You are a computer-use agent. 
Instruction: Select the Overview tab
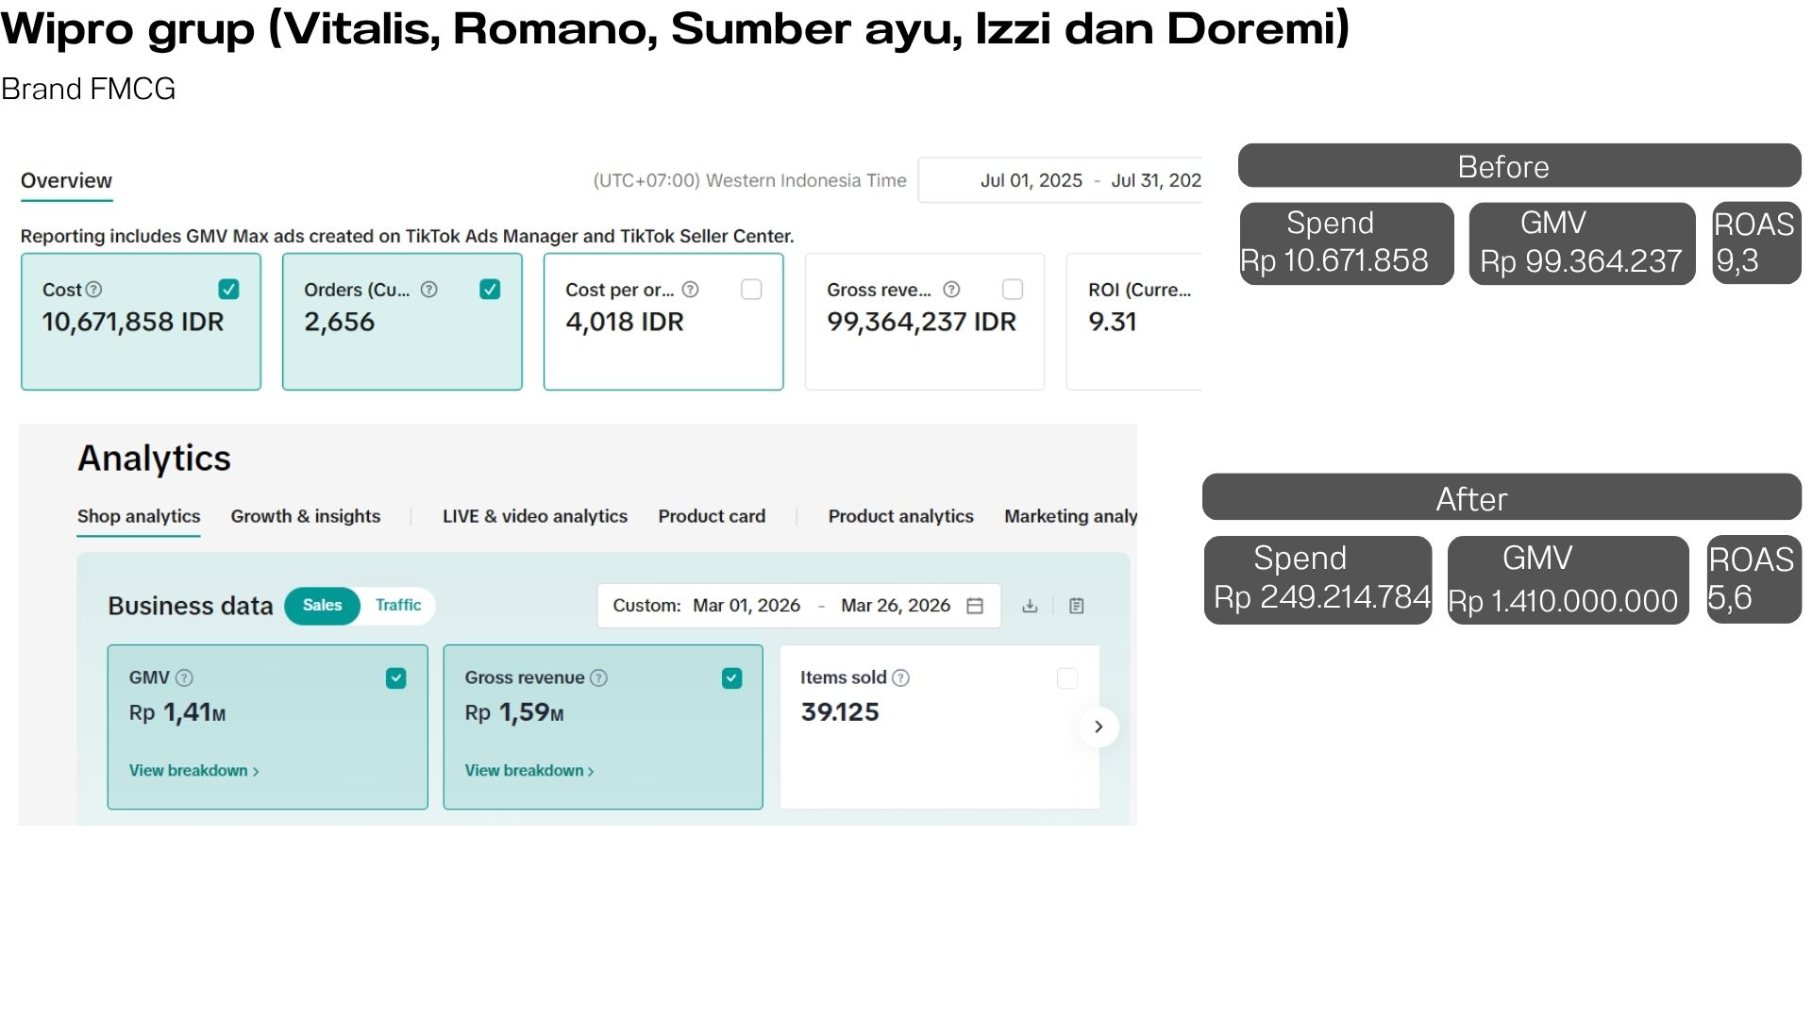point(66,181)
